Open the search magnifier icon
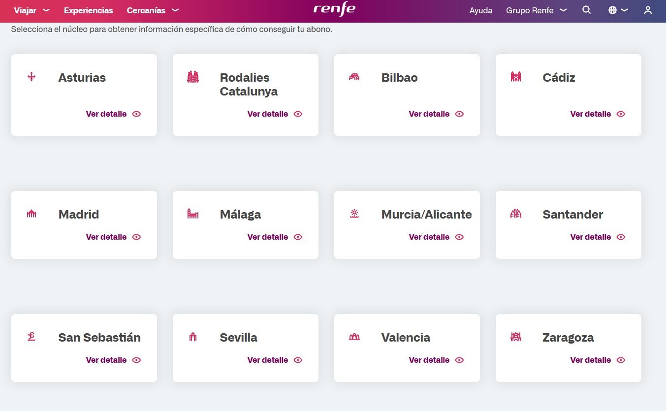Screen dimensions: 666x411 [x=586, y=10]
